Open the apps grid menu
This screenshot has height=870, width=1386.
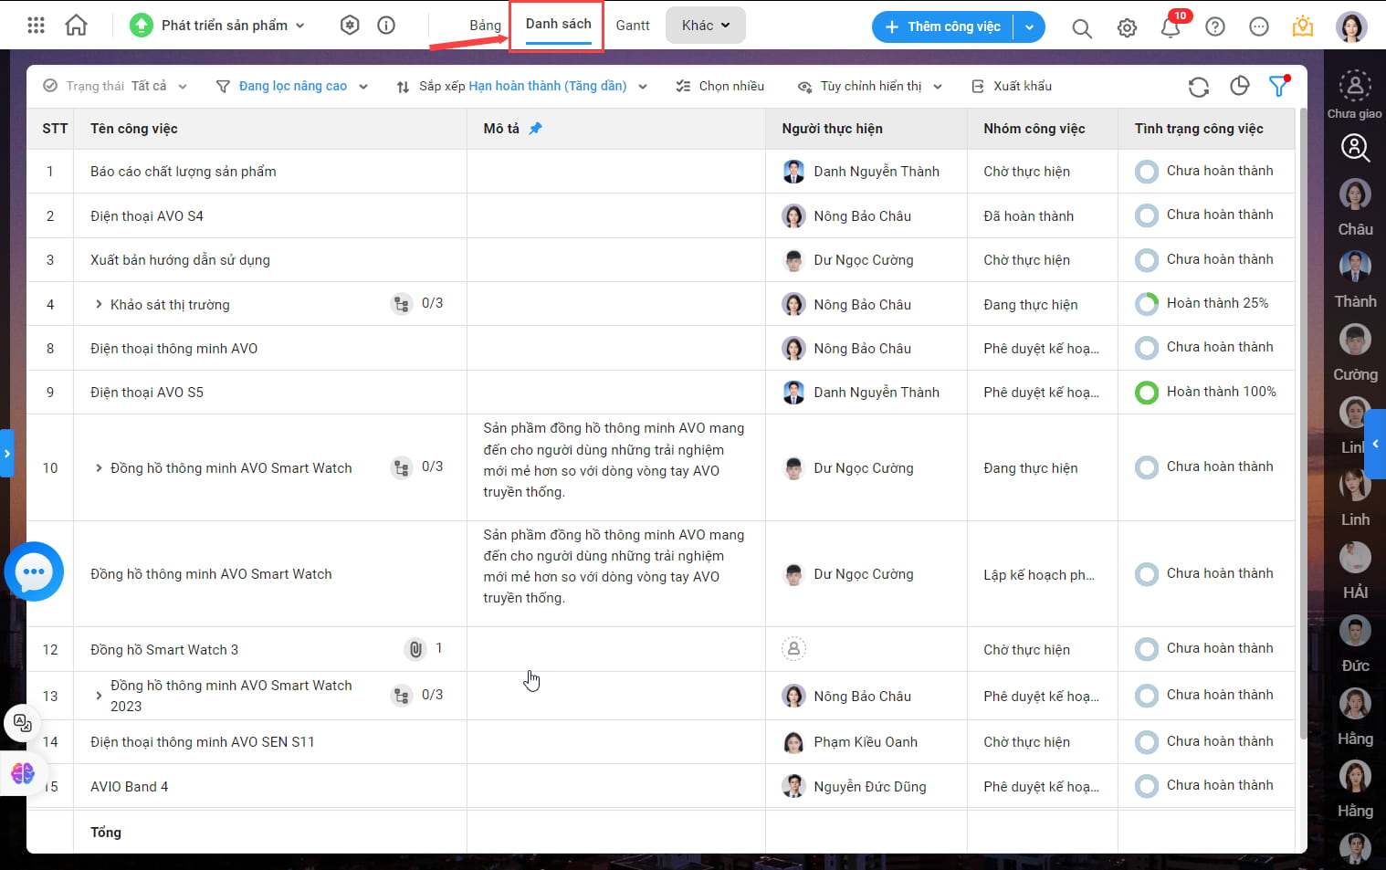(x=36, y=26)
